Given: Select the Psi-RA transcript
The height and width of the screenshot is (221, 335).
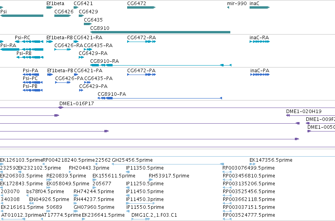Looking at the screenshot, I should point(22,49).
